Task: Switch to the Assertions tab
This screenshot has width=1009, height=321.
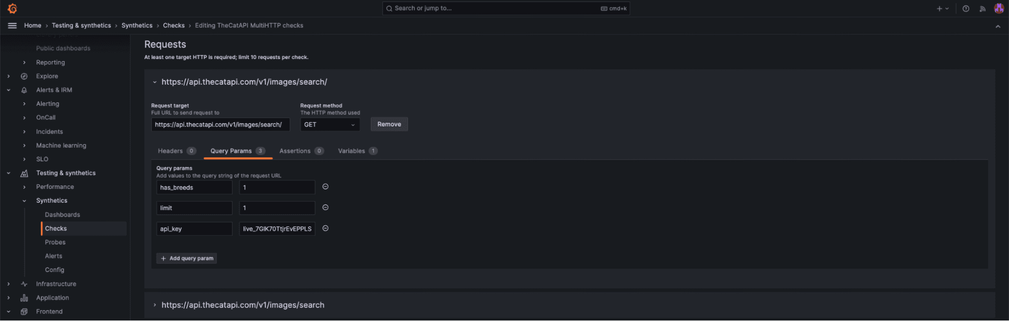Action: click(x=301, y=151)
